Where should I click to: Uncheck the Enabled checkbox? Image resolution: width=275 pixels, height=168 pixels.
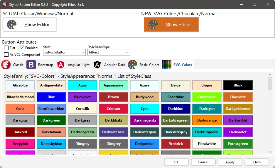[22, 48]
